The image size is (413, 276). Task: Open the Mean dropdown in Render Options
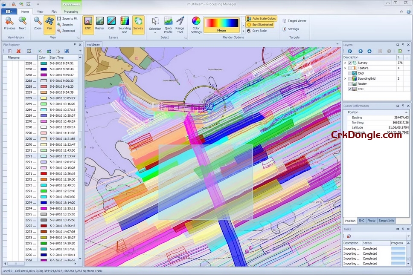point(221,30)
